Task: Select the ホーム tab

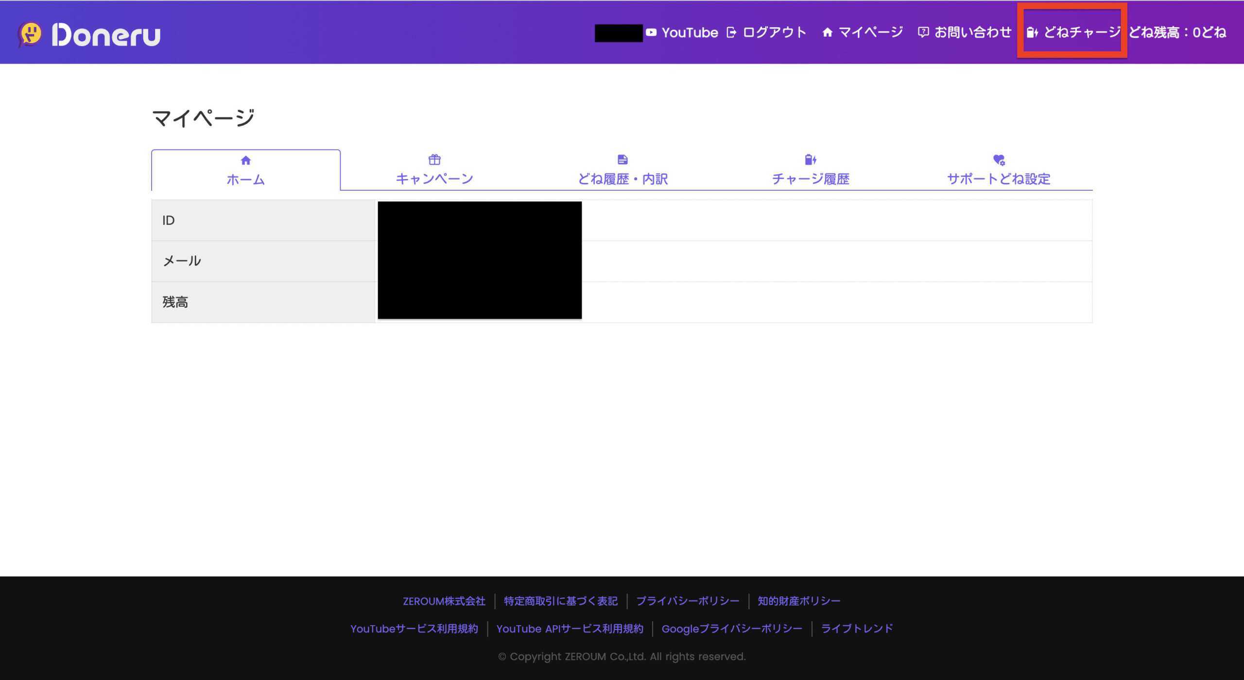Action: point(246,170)
